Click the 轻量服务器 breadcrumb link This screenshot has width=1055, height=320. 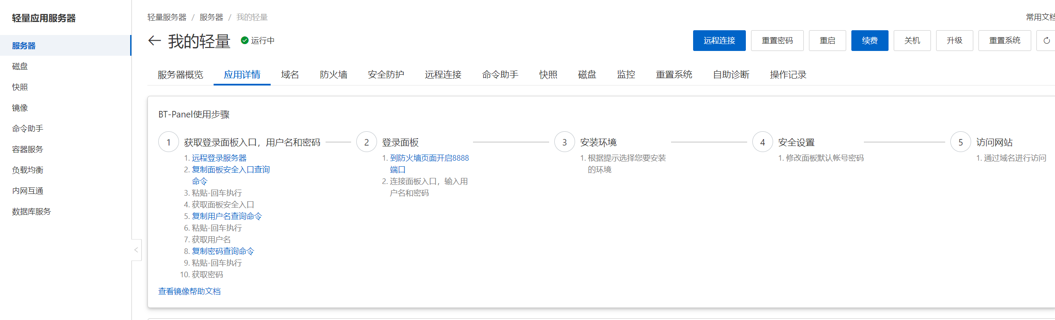click(x=166, y=17)
